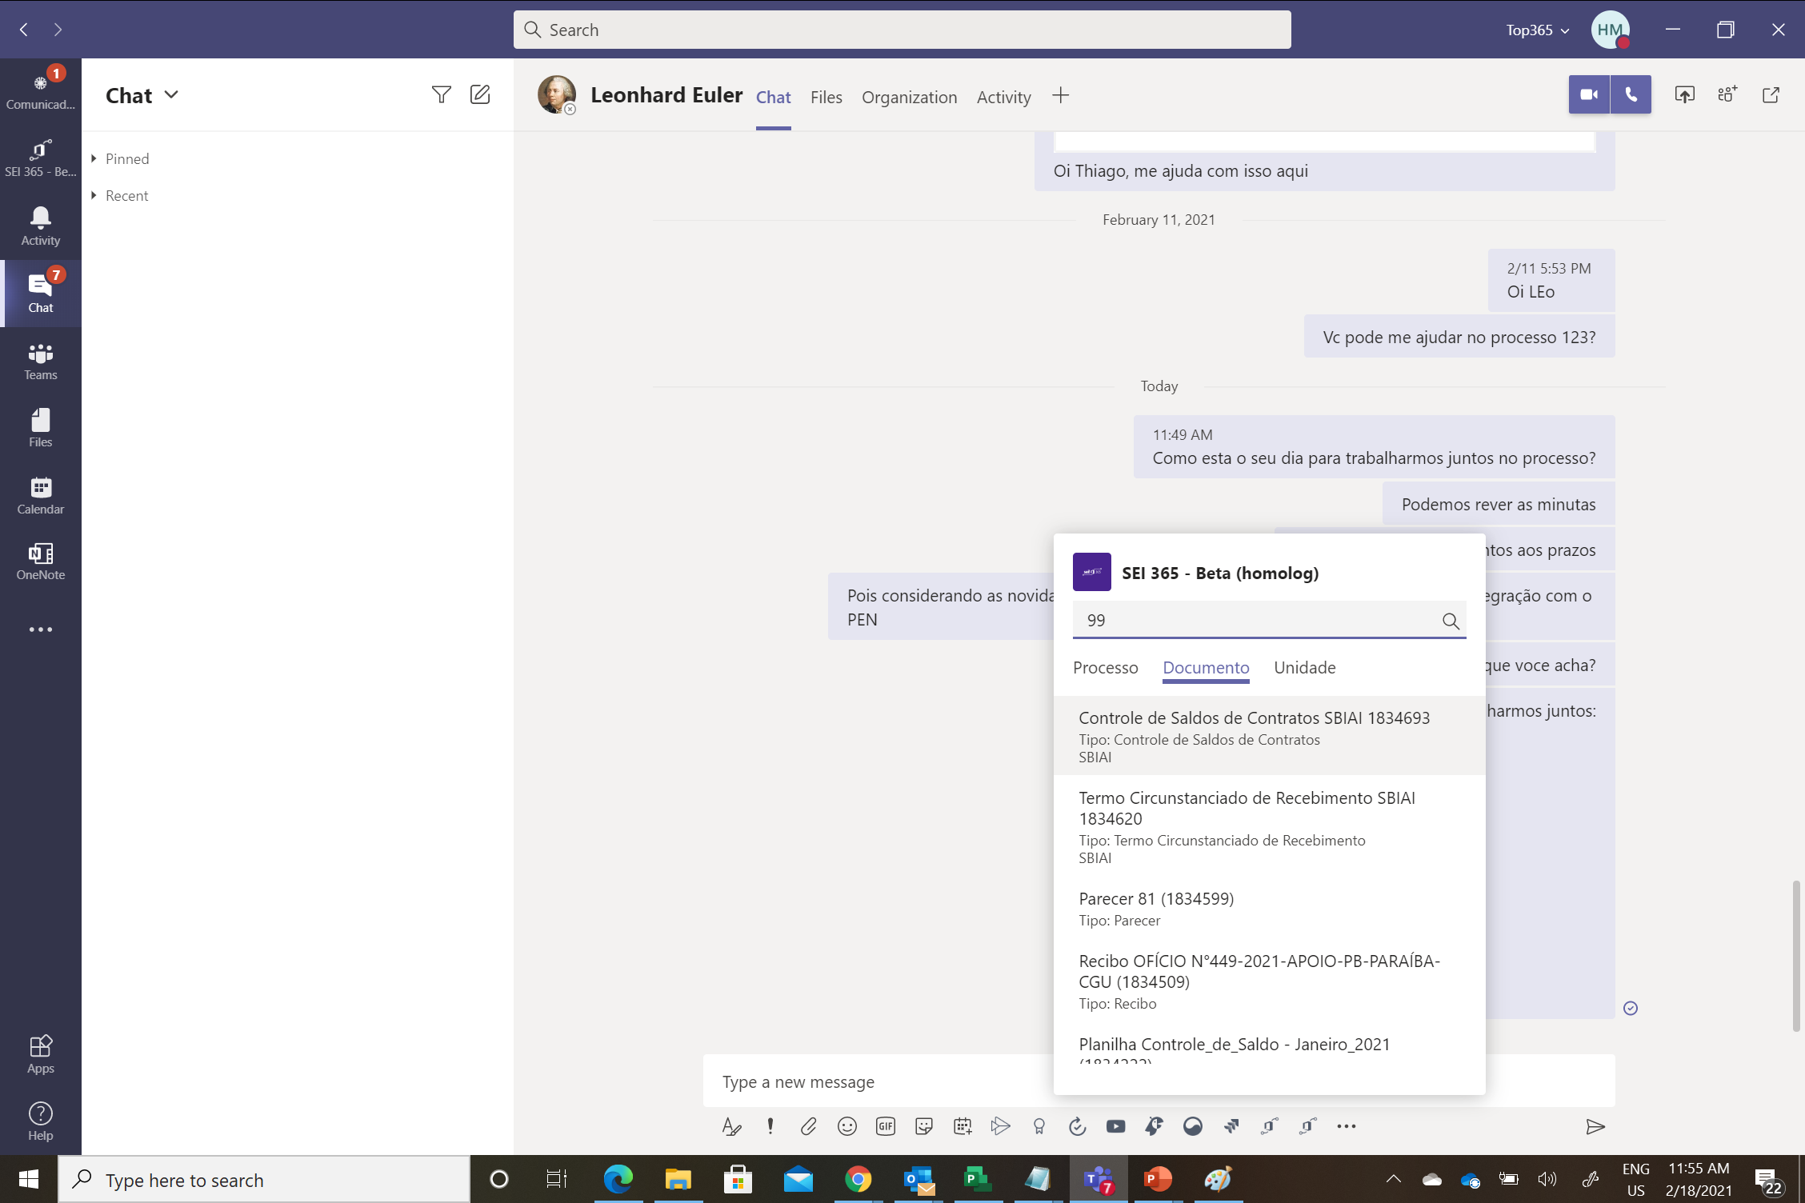Open the Files tab of conversation
1805x1203 pixels.
(x=826, y=98)
